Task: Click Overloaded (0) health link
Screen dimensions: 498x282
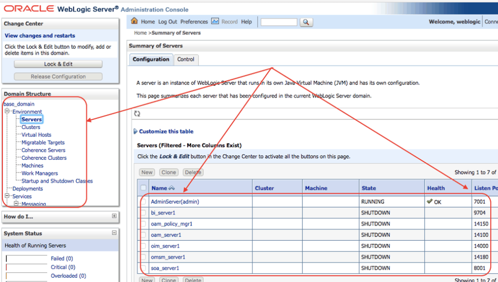Action: [68, 276]
